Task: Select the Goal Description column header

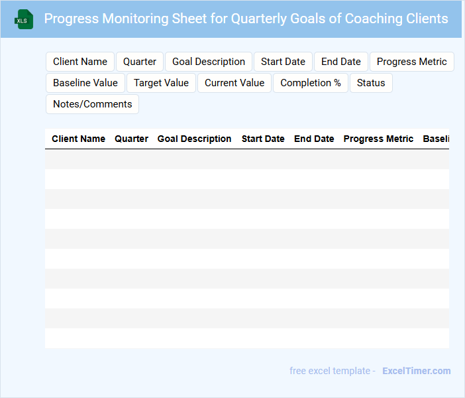Action: 194,139
